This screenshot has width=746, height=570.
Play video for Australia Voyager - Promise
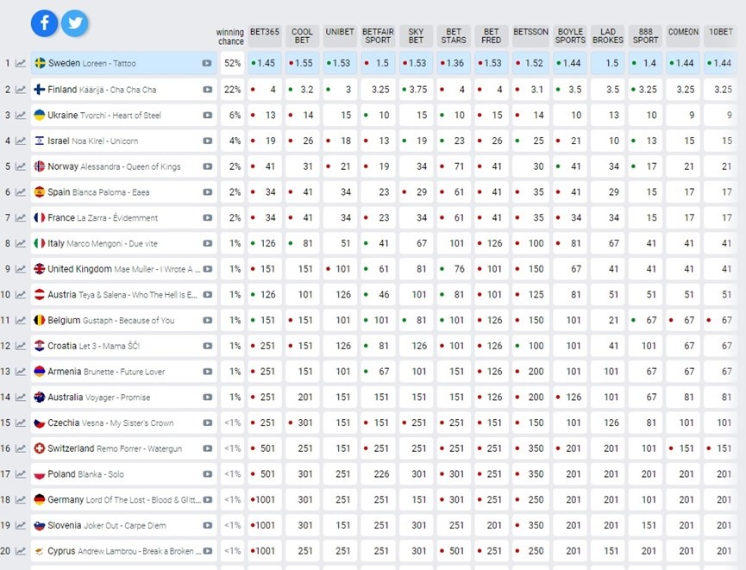[207, 398]
